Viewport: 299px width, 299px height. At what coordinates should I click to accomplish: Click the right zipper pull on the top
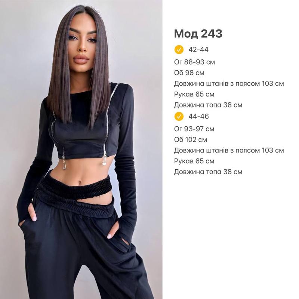coord(104,160)
